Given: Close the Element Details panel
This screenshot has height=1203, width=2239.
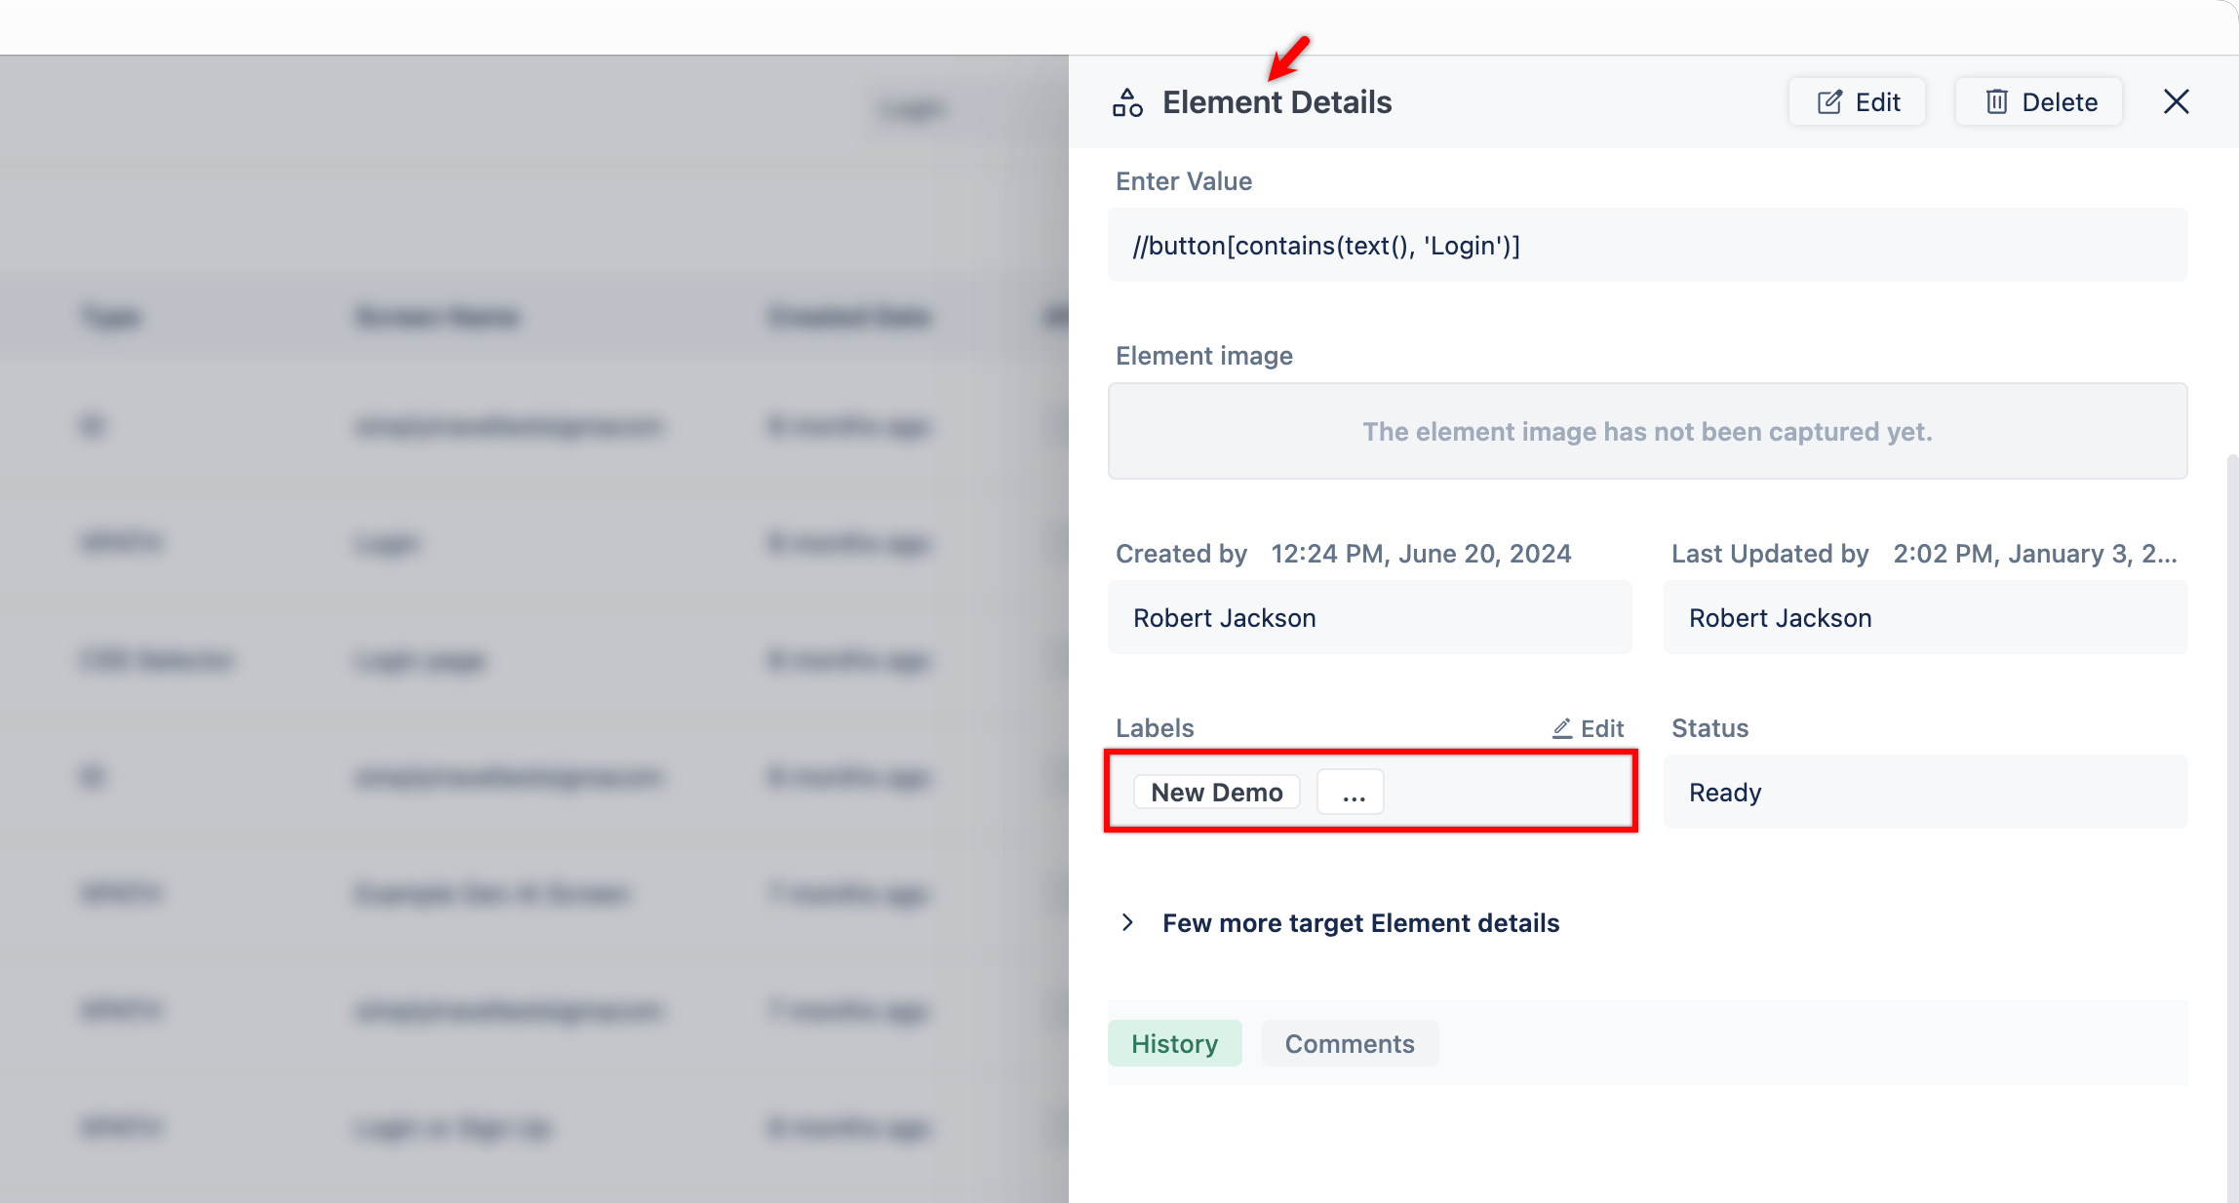Looking at the screenshot, I should coord(2176,101).
